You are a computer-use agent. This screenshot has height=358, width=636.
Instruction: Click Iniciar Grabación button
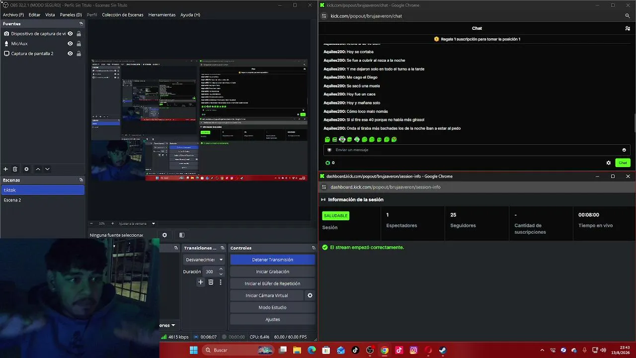(272, 271)
